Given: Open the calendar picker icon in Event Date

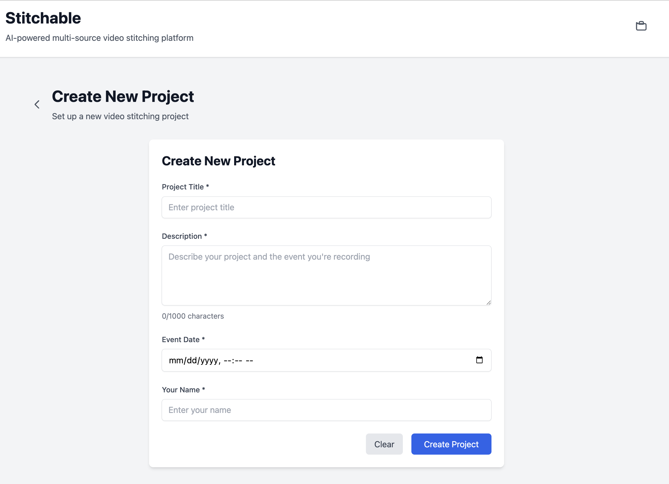Looking at the screenshot, I should tap(479, 360).
